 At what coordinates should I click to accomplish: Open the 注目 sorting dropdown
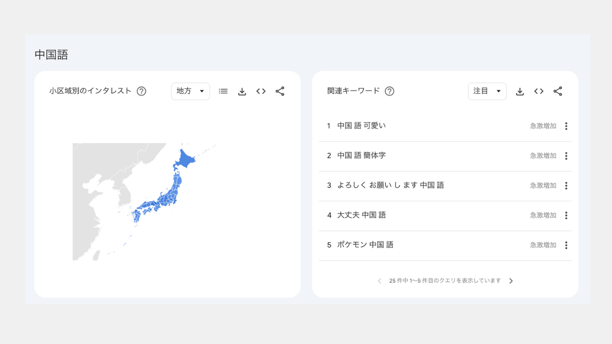click(x=487, y=91)
